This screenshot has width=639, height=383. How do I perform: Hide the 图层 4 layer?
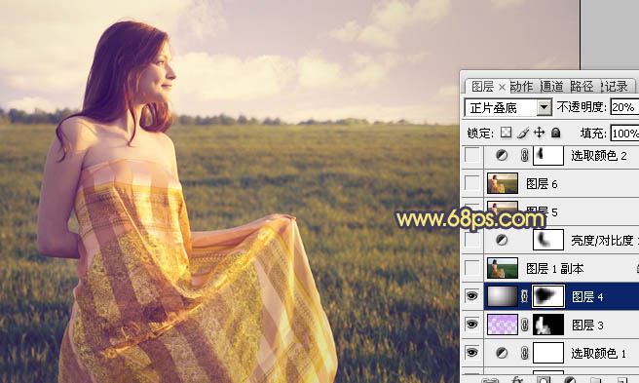[x=472, y=296]
